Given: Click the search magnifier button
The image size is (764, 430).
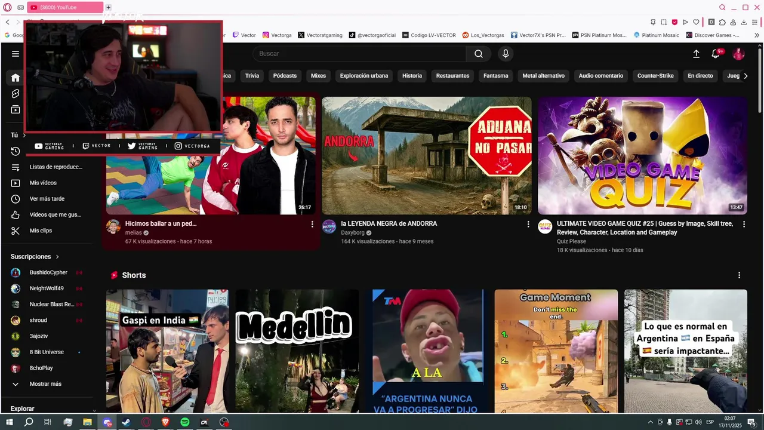Looking at the screenshot, I should pos(479,54).
